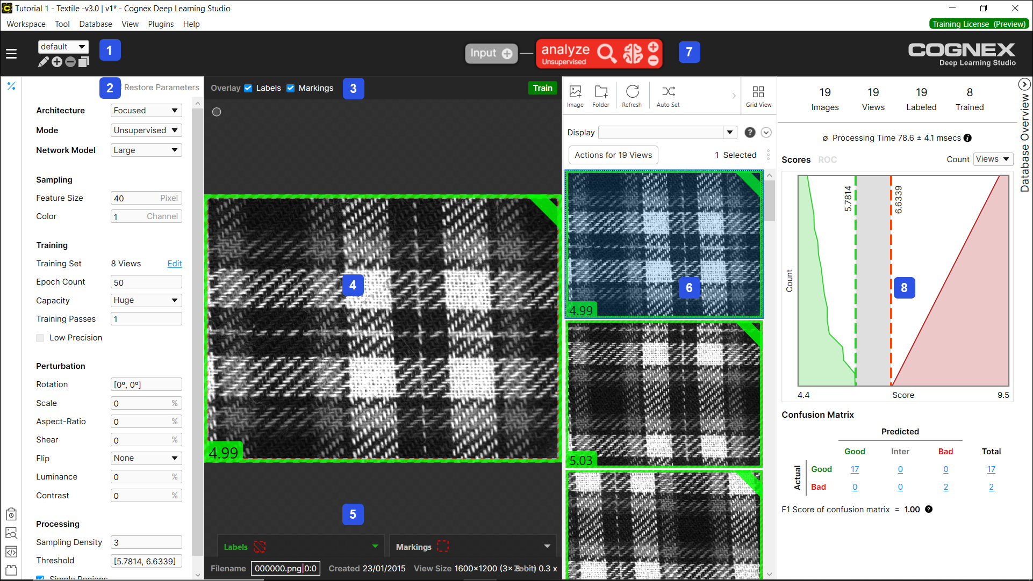Click the Auto Set shuffle icon
This screenshot has height=581, width=1033.
pyautogui.click(x=668, y=92)
